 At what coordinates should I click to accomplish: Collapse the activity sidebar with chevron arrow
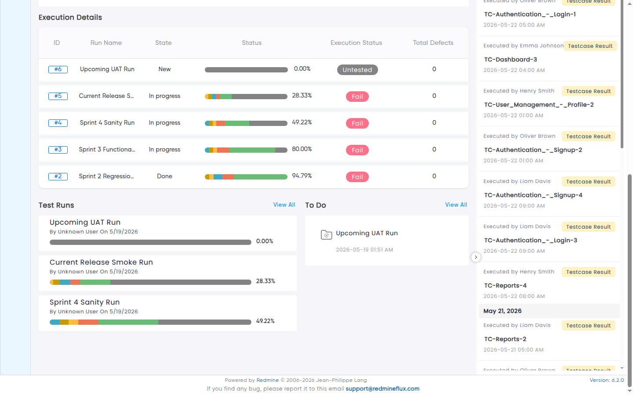point(476,257)
